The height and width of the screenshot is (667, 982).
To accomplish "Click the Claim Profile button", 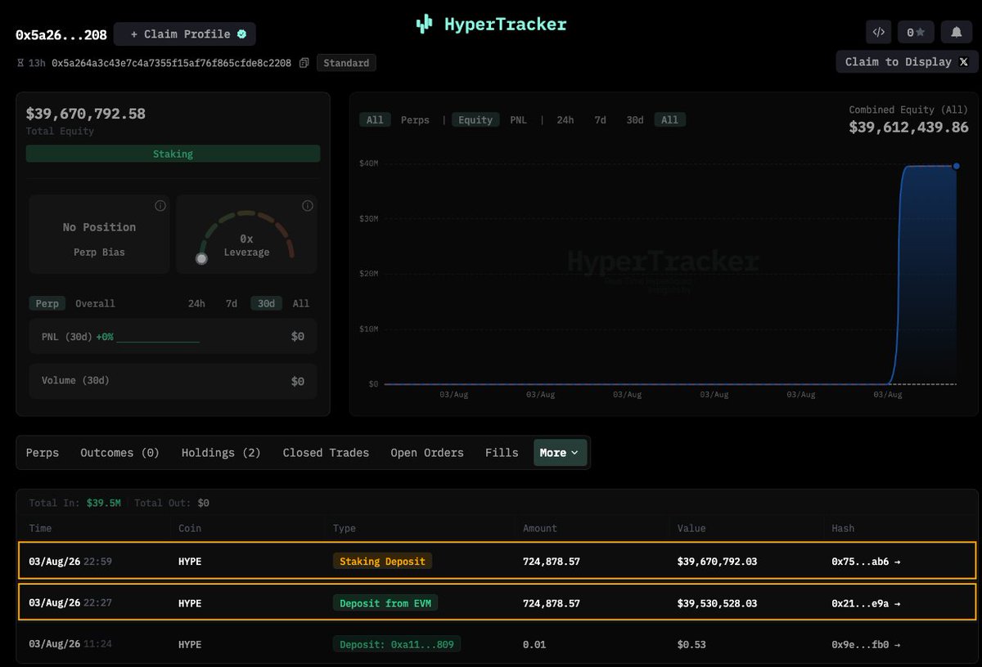I will click(185, 34).
